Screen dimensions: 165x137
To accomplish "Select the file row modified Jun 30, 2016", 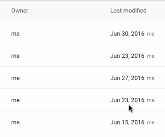I will (x=82, y=33).
